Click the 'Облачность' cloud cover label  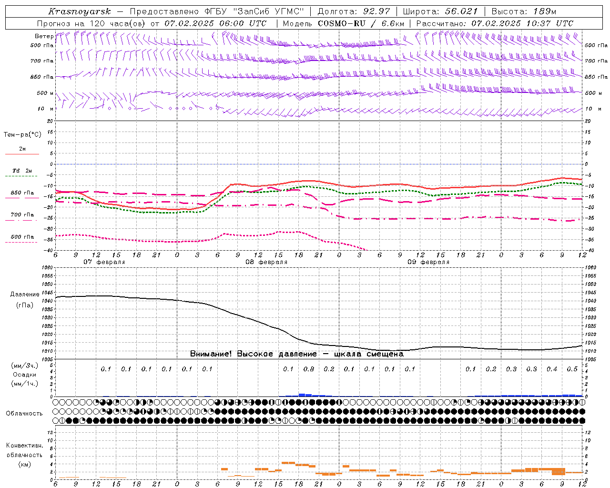coord(24,414)
